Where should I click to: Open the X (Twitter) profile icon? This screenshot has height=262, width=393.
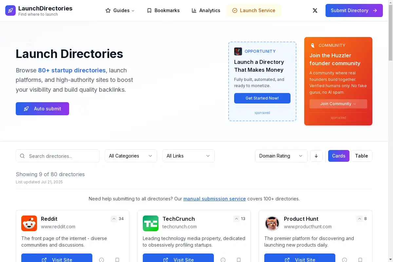point(315,10)
